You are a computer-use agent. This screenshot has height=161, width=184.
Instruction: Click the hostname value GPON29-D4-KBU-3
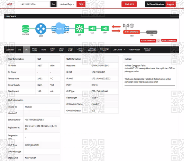tap(100, 66)
